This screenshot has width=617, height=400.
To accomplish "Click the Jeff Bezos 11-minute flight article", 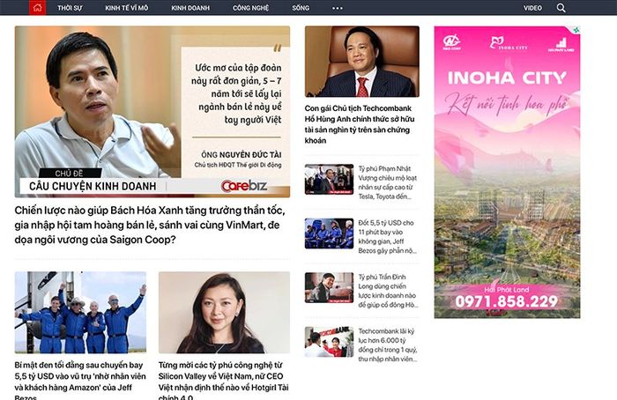I will coord(388,237).
